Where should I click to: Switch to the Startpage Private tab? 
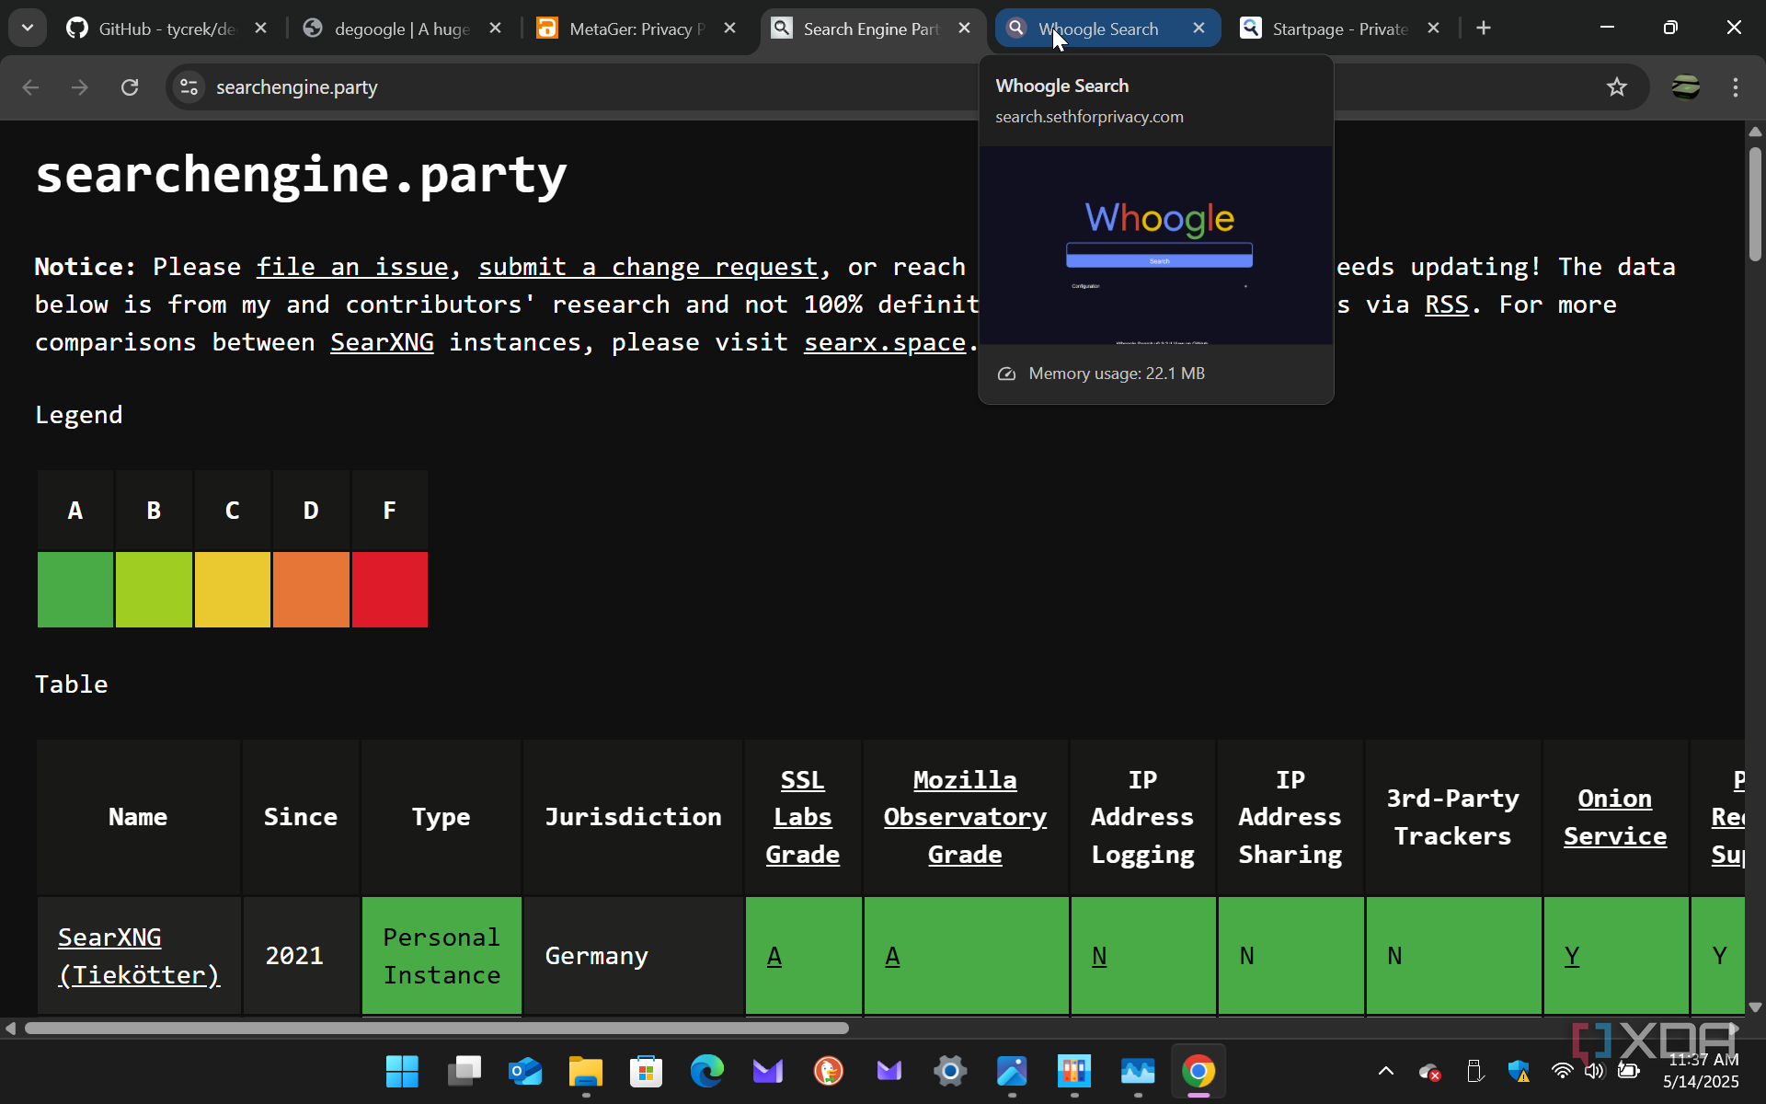[1339, 29]
